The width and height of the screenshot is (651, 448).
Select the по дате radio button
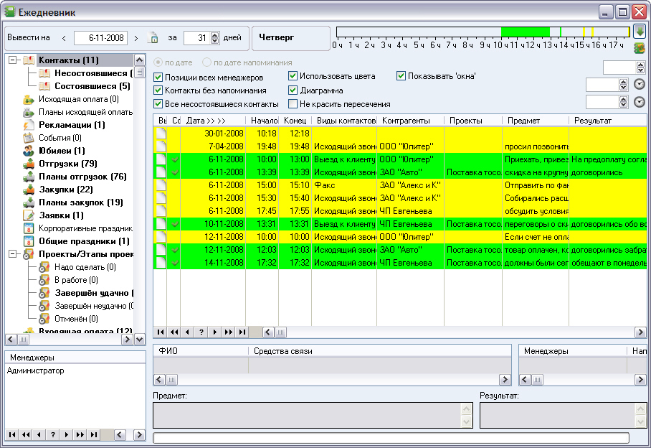[158, 62]
